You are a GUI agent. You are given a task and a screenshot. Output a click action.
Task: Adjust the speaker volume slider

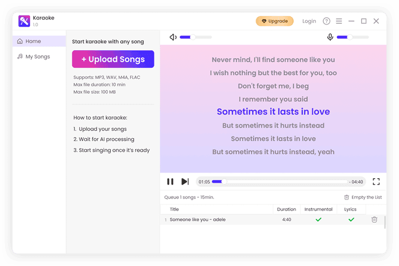(x=195, y=37)
